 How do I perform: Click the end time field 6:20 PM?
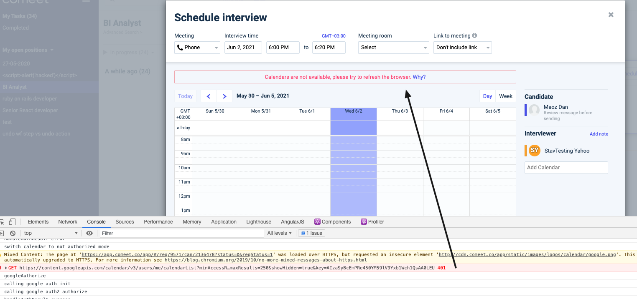[x=329, y=48]
